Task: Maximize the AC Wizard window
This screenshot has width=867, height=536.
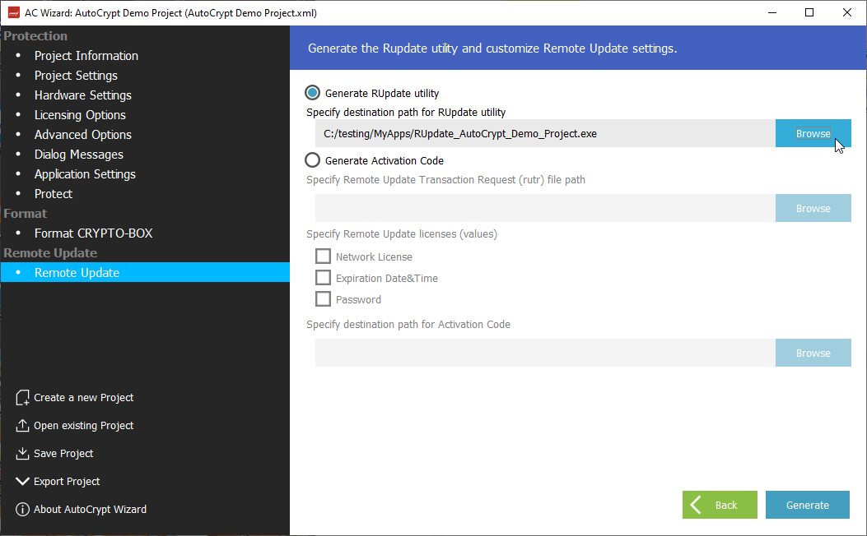Action: (809, 12)
